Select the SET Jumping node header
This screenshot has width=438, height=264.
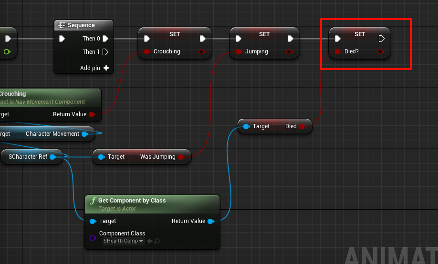(264, 34)
